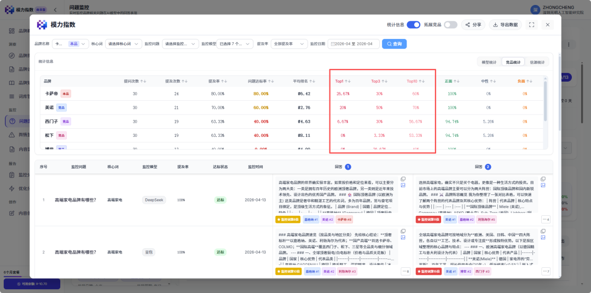The image size is (591, 293).
Task: Click the 分享 button
Action: (x=473, y=25)
